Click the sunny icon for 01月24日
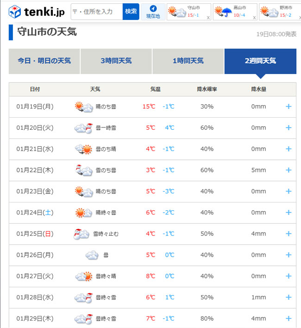 coord(83,213)
